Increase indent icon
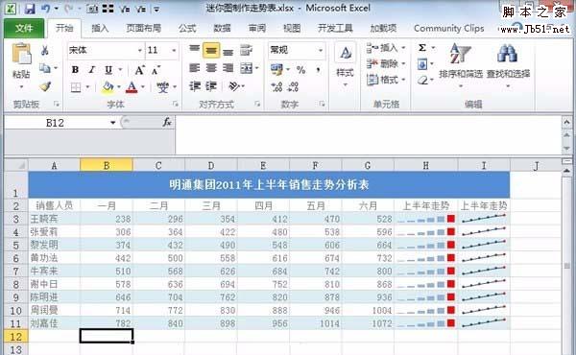Image resolution: width=576 pixels, height=355 pixels. coord(211,86)
